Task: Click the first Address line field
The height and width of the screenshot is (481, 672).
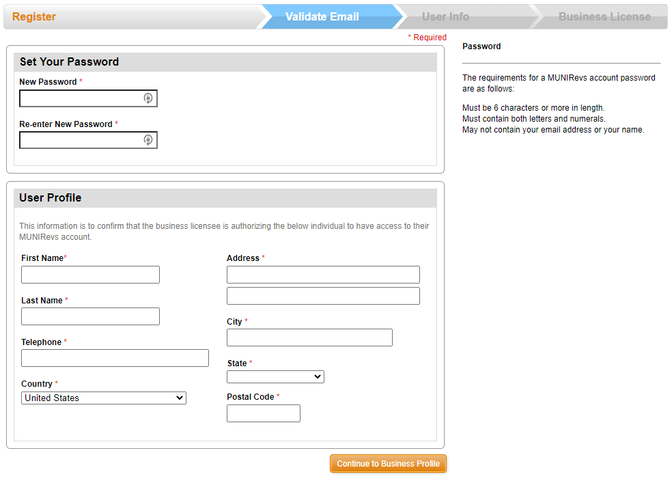Action: [323, 275]
